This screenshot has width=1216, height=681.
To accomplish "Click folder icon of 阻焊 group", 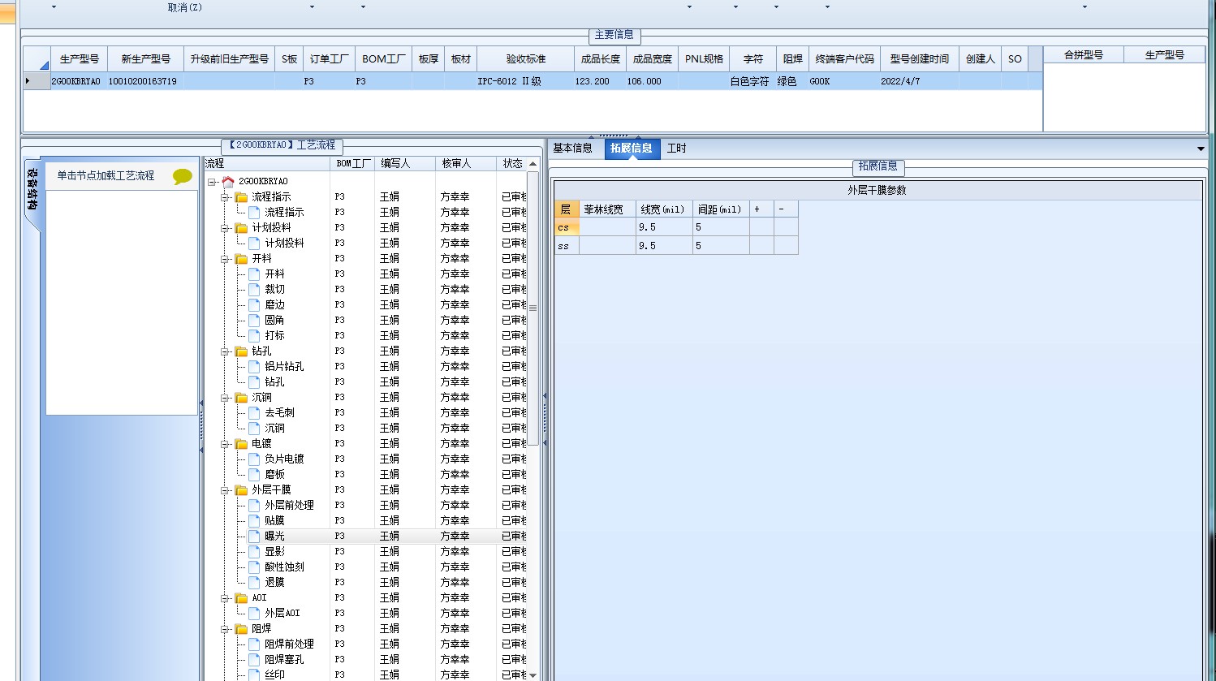I will (x=241, y=628).
